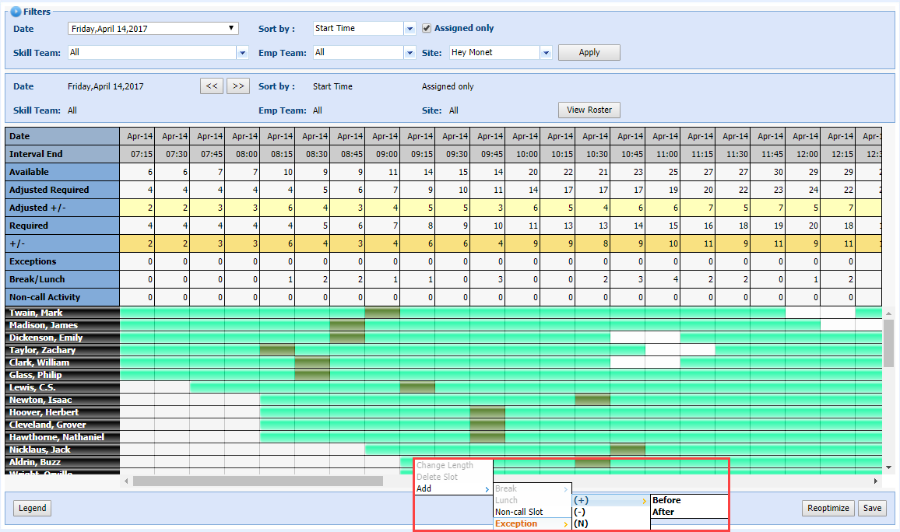
Task: Select the (-) exception option
Action: (580, 512)
